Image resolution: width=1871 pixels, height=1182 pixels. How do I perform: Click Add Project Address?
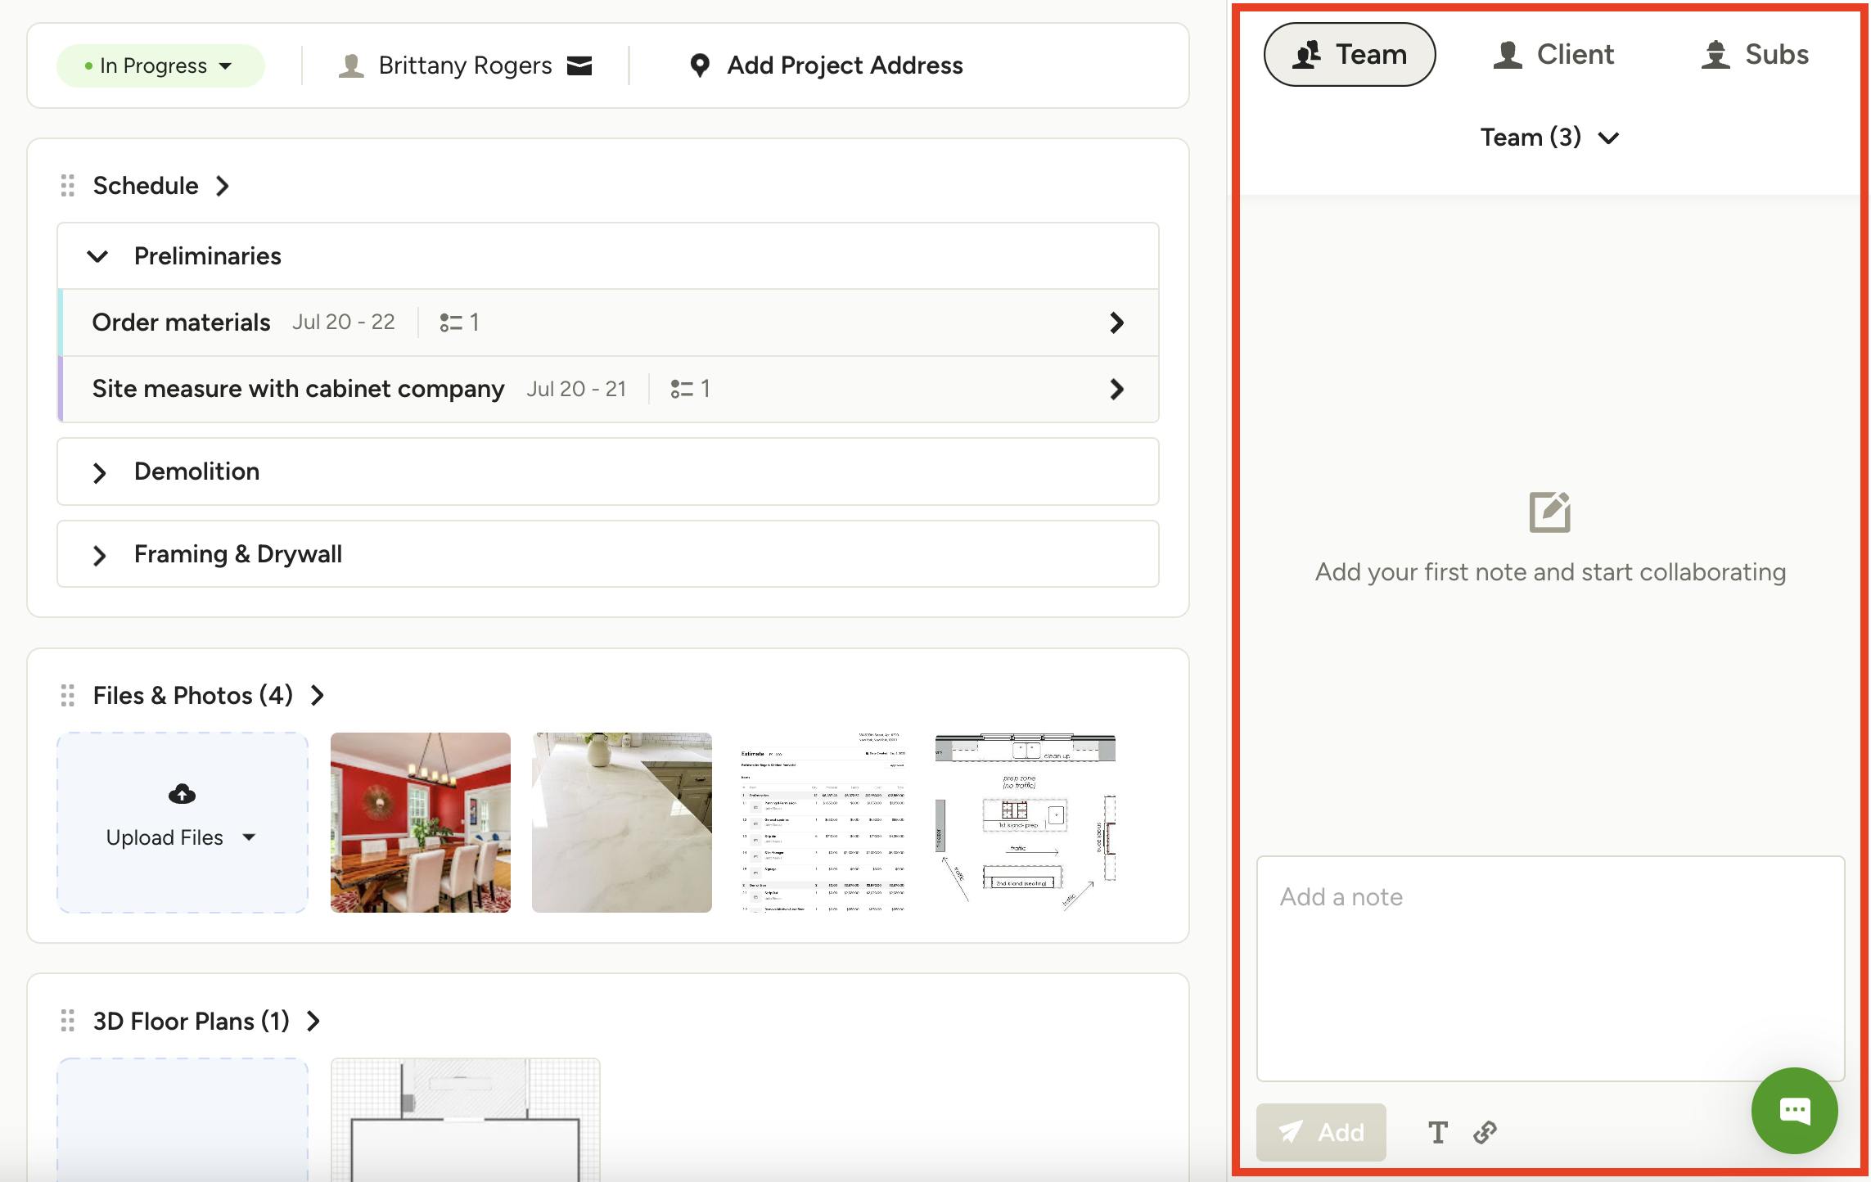pos(844,65)
